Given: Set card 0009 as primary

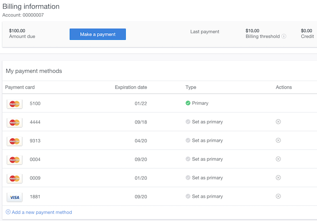Looking at the screenshot, I should pyautogui.click(x=207, y=178).
